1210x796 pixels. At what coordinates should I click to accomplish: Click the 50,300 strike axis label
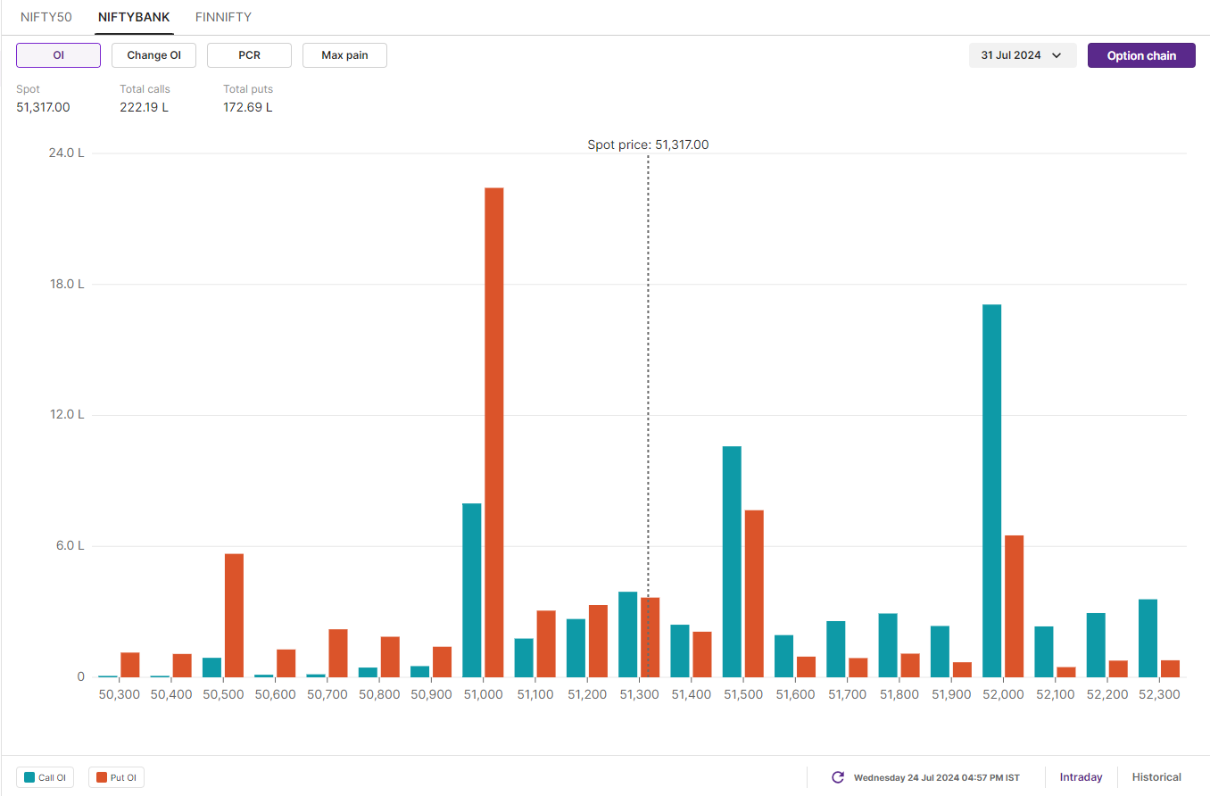click(x=119, y=694)
